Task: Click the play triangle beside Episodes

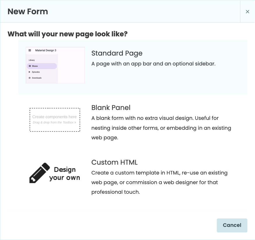Action: (x=29, y=72)
